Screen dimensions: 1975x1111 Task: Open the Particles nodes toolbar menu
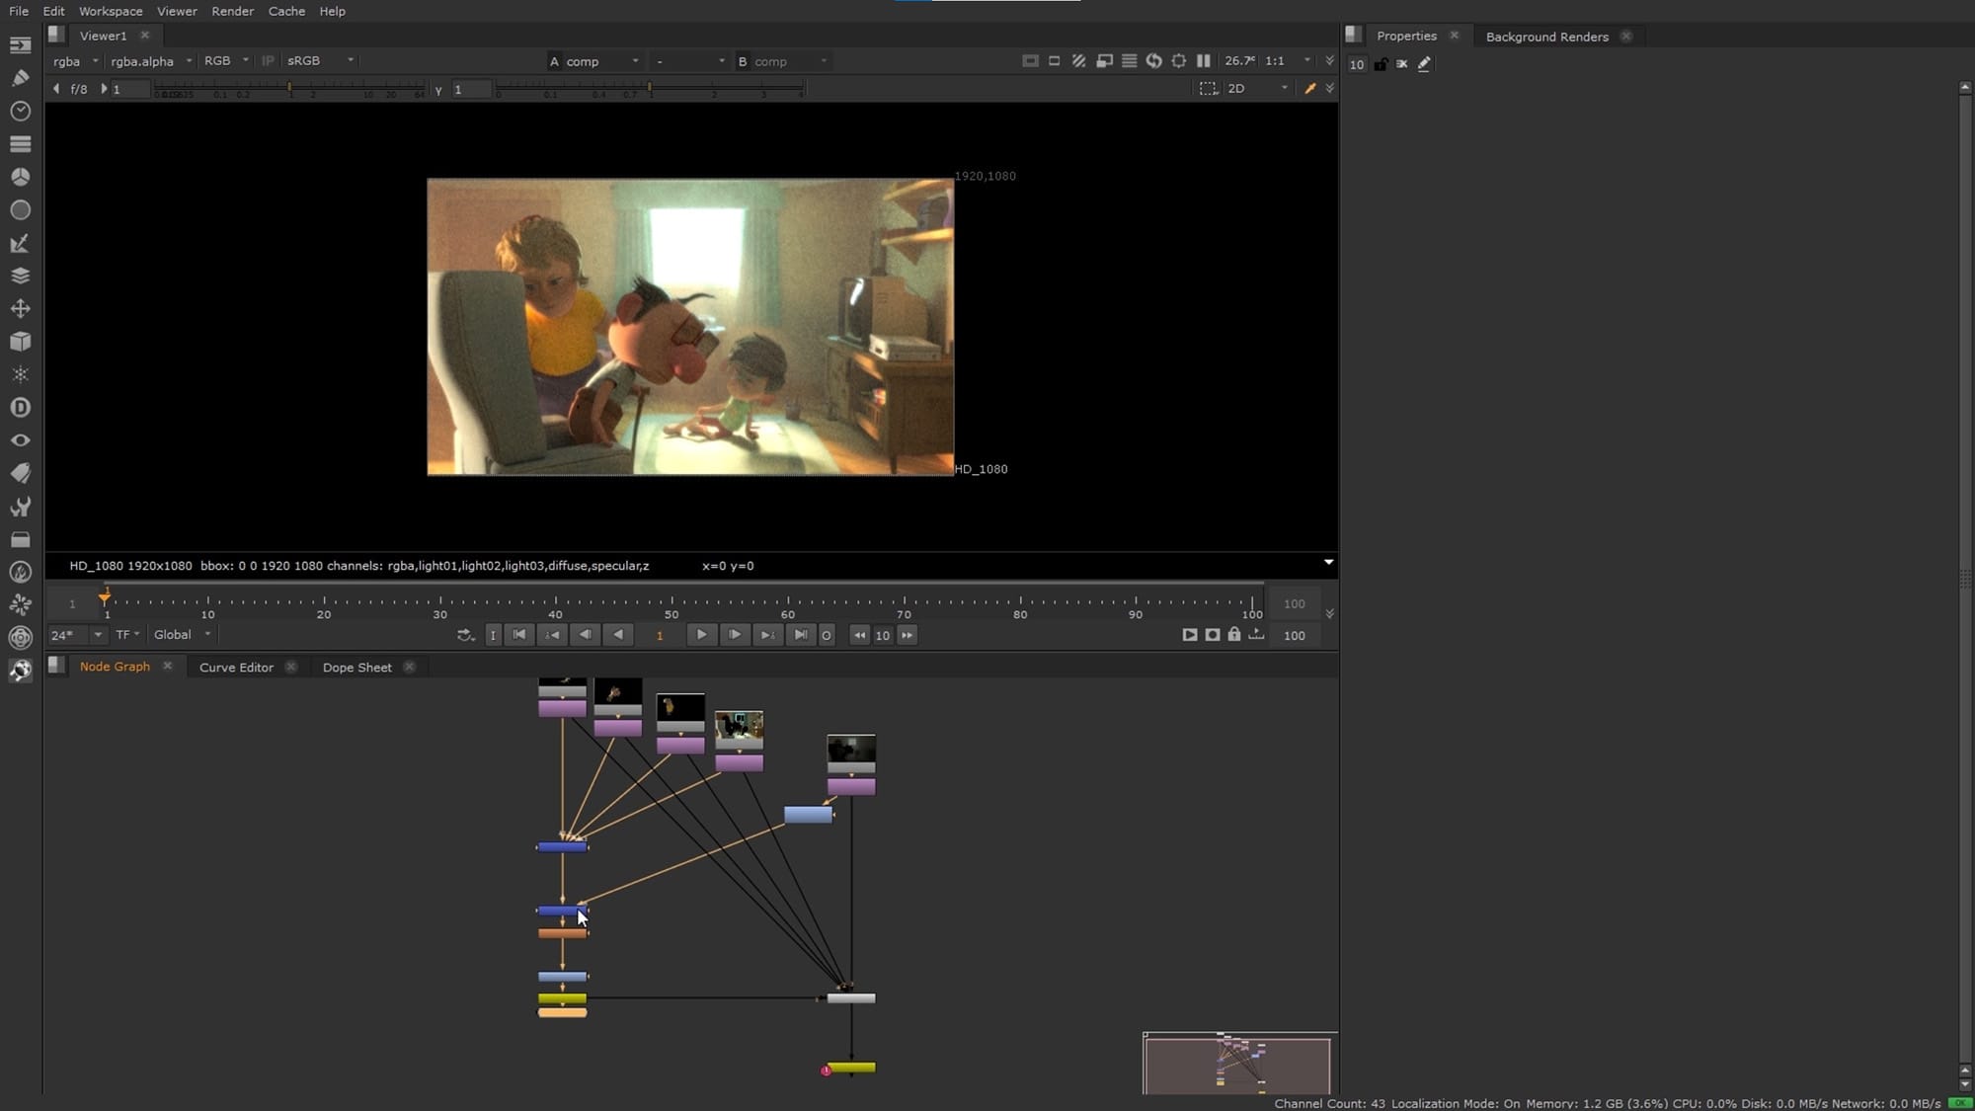coord(20,374)
